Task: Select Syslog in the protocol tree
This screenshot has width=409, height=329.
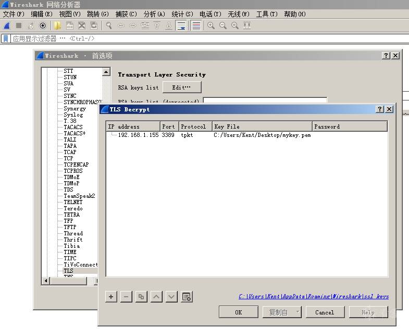Action: click(x=73, y=115)
